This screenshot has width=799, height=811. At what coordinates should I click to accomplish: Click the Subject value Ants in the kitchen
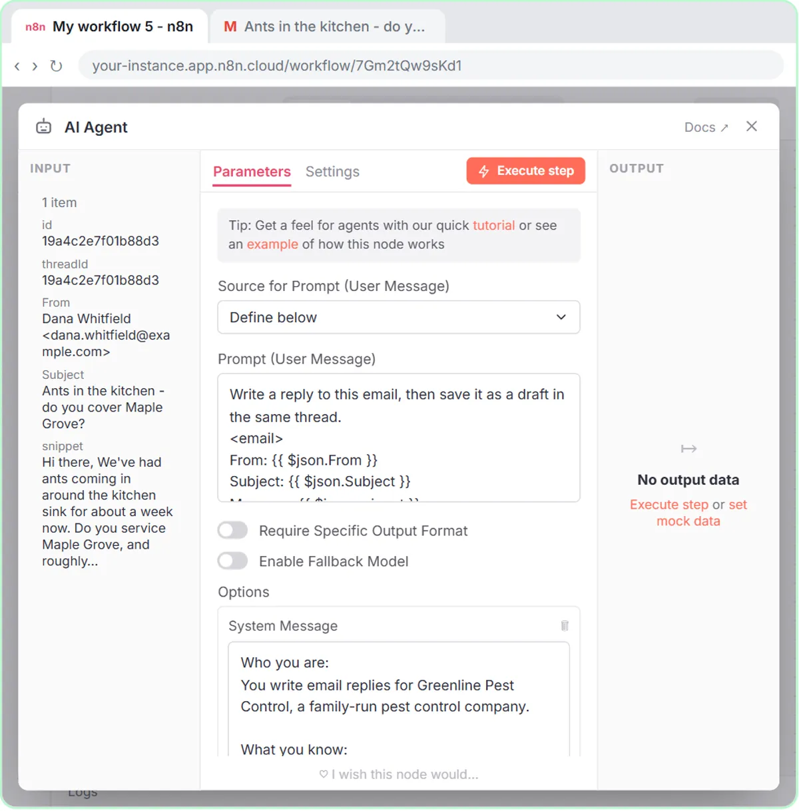103,407
